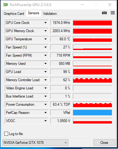The height and width of the screenshot is (149, 118).
Task: Click the Power Consumption history graph
Action: coord(93,104)
